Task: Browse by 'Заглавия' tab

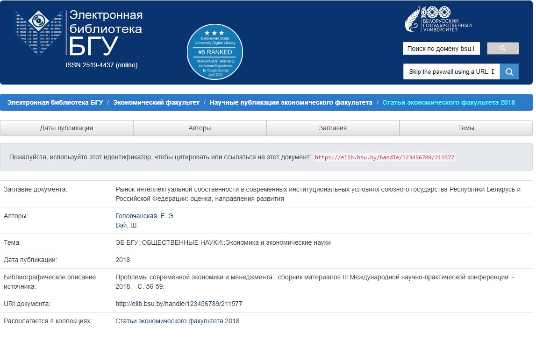Action: coord(333,128)
